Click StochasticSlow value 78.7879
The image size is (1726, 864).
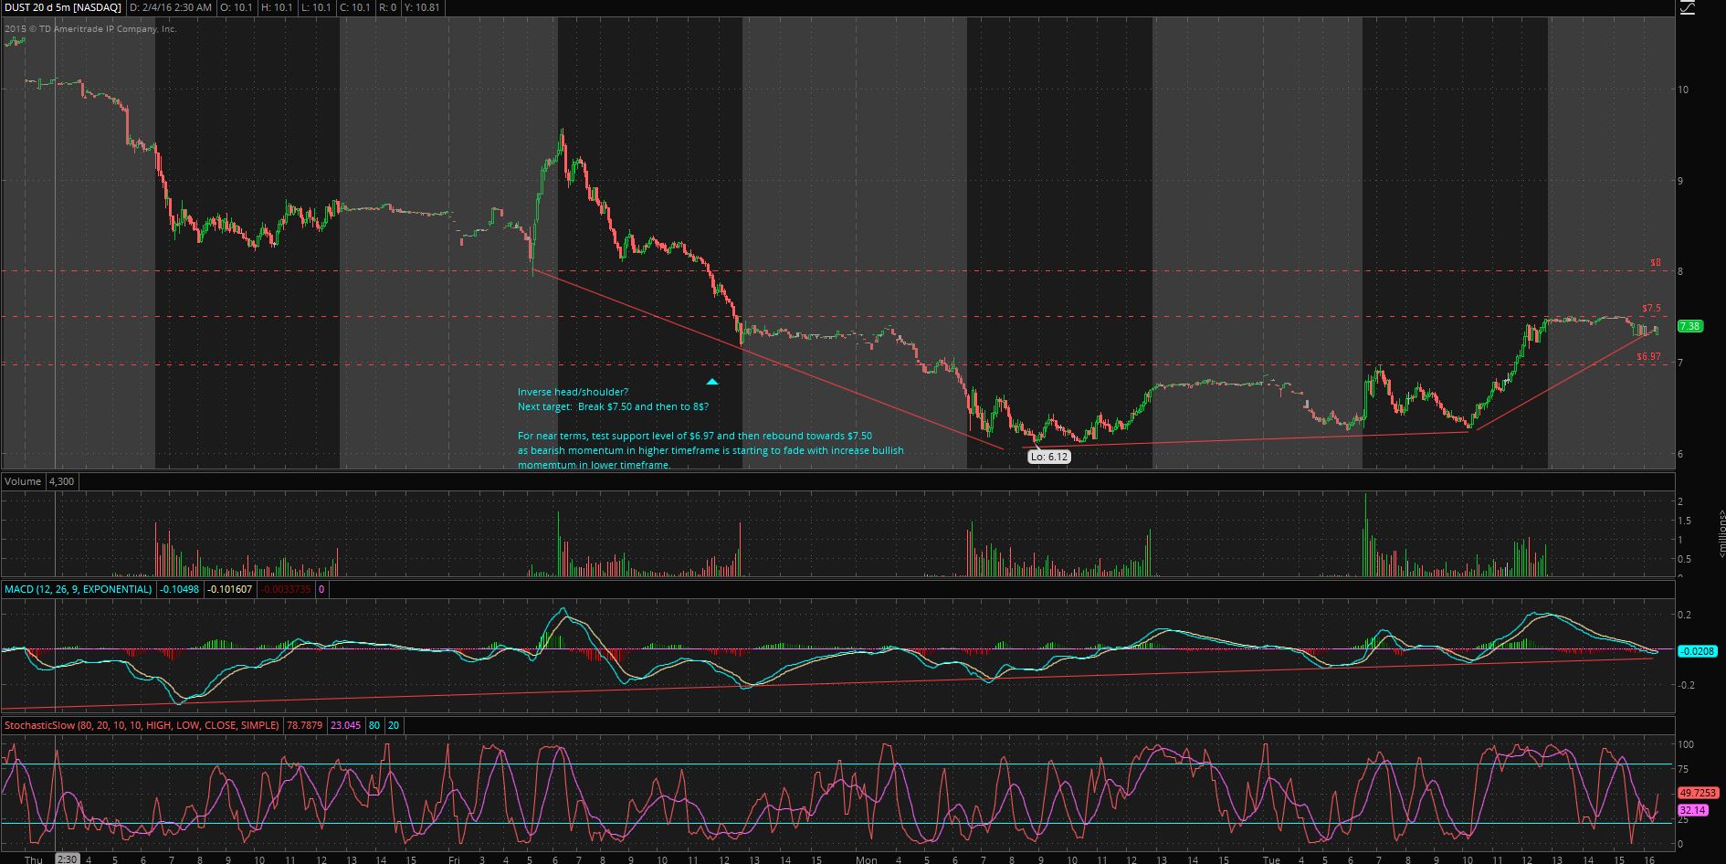click(x=306, y=725)
